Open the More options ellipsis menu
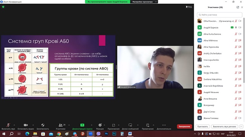 click(x=164, y=125)
